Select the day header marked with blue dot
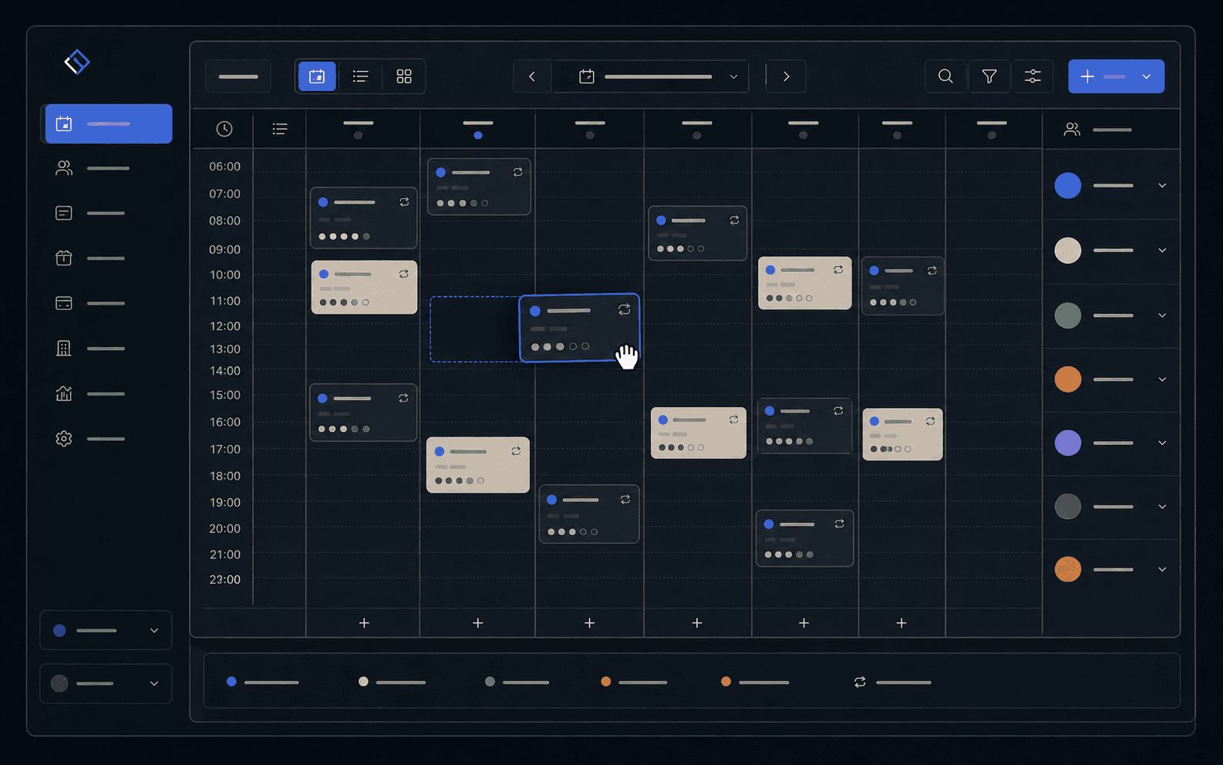 [478, 129]
